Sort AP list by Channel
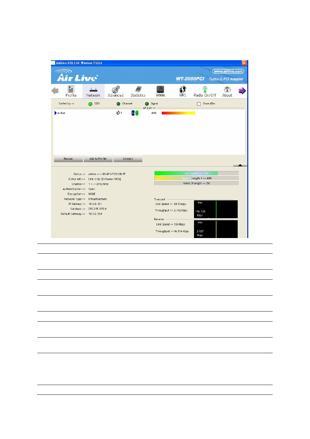 coord(118,104)
